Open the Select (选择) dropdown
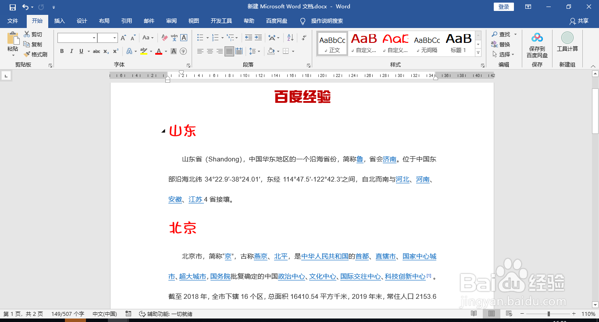The width and height of the screenshot is (599, 322). (x=503, y=55)
